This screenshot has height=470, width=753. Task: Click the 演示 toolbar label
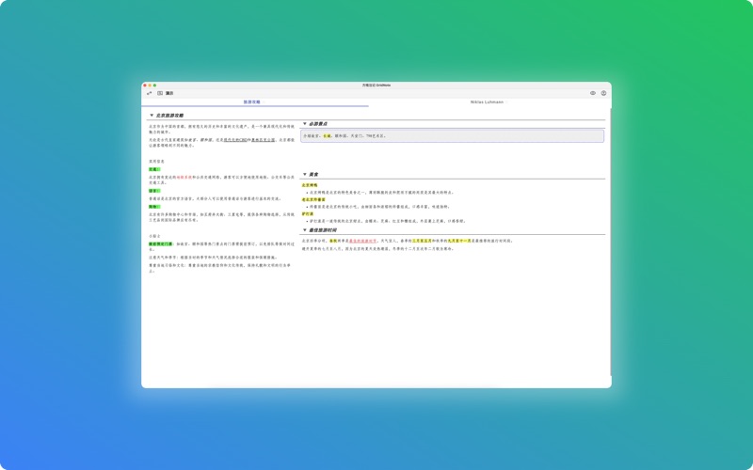click(x=169, y=93)
